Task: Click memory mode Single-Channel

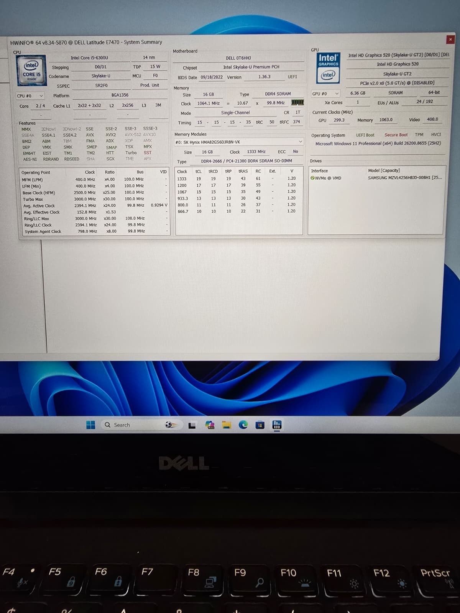Action: (235, 113)
